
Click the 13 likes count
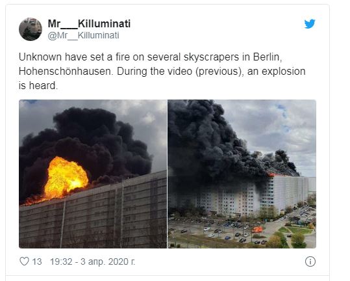[37, 261]
